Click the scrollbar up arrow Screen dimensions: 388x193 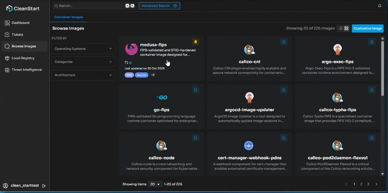(x=383, y=38)
